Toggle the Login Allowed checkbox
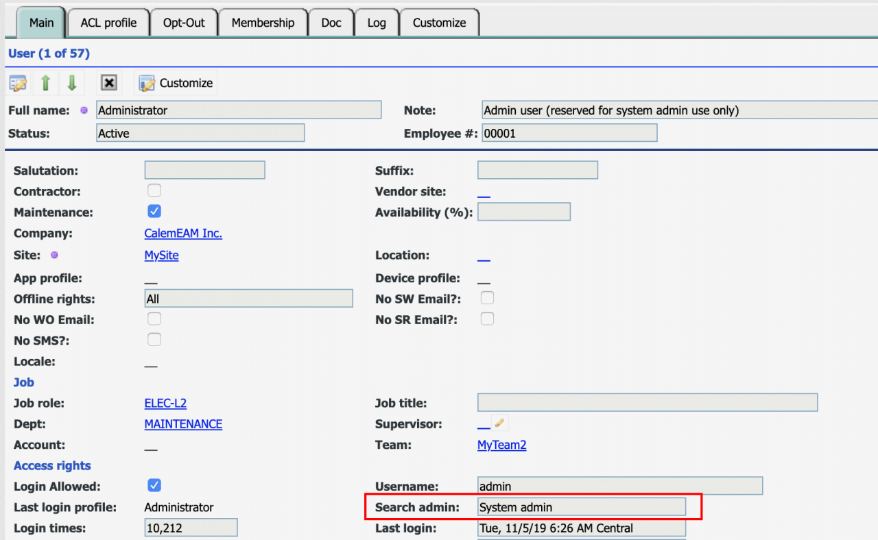The height and width of the screenshot is (540, 878). (x=154, y=485)
